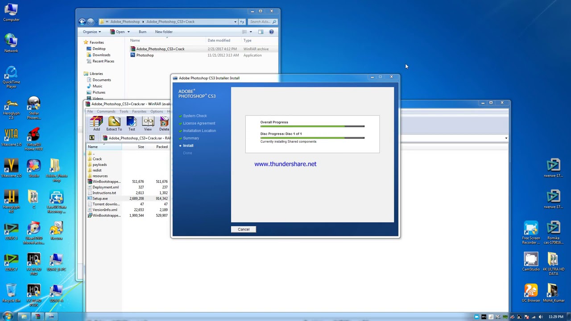The height and width of the screenshot is (321, 571).
Task: Open Computer desktop icon
Action: coord(11,12)
